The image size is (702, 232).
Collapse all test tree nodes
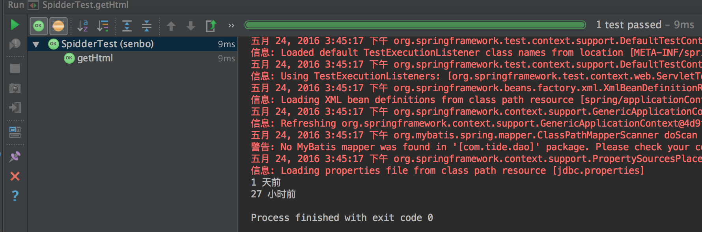(147, 26)
